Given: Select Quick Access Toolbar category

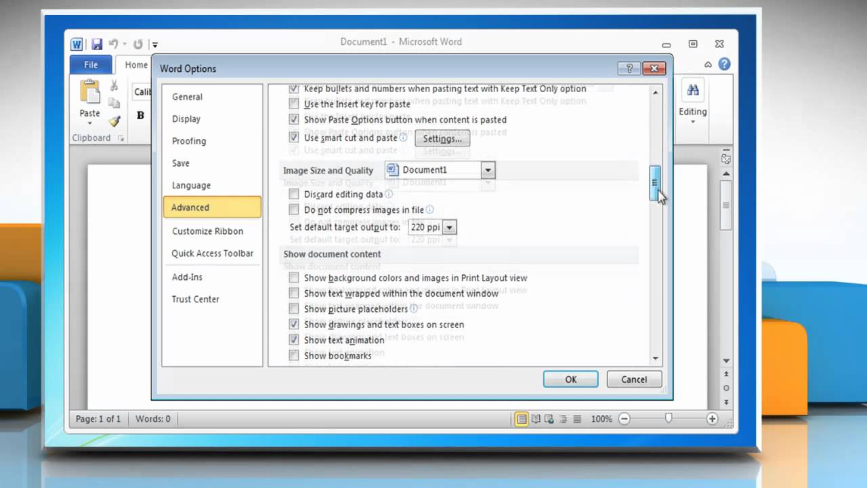Looking at the screenshot, I should (212, 253).
